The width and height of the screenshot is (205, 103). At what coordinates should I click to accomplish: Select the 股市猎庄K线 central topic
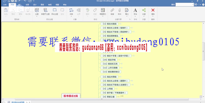click(71, 96)
